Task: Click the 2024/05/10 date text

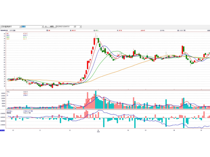Action: click(4, 31)
